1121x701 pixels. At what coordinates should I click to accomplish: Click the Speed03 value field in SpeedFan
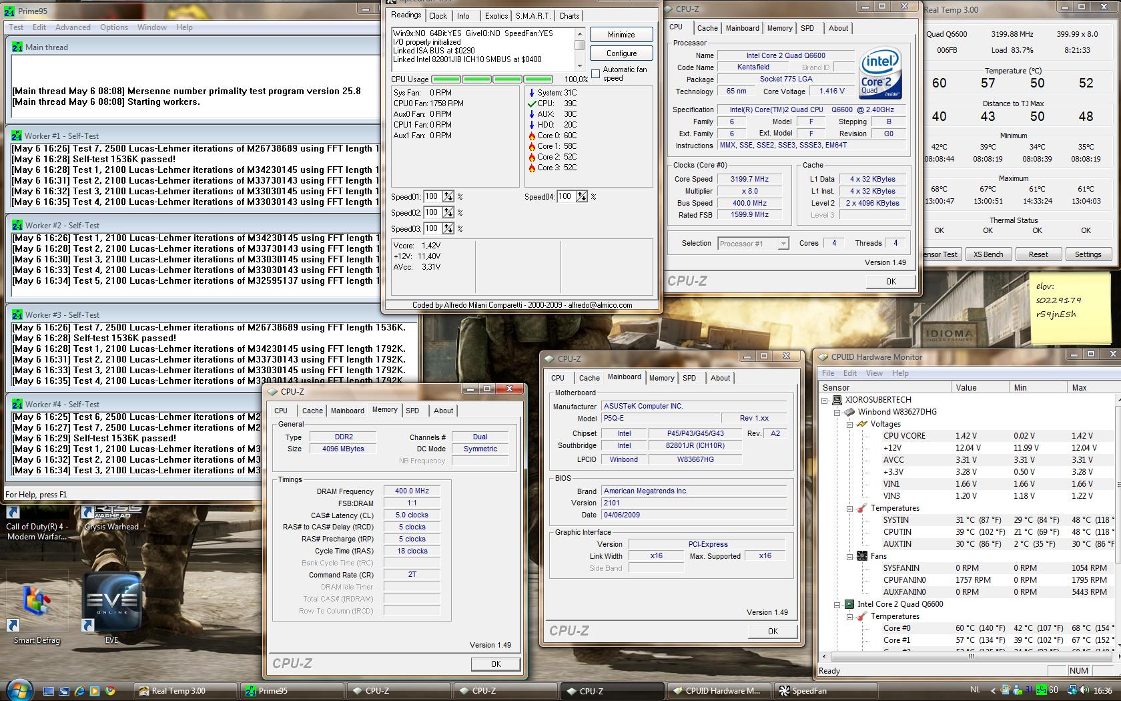coord(432,229)
